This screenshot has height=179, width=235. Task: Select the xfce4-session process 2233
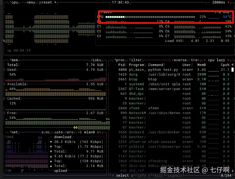[174, 142]
